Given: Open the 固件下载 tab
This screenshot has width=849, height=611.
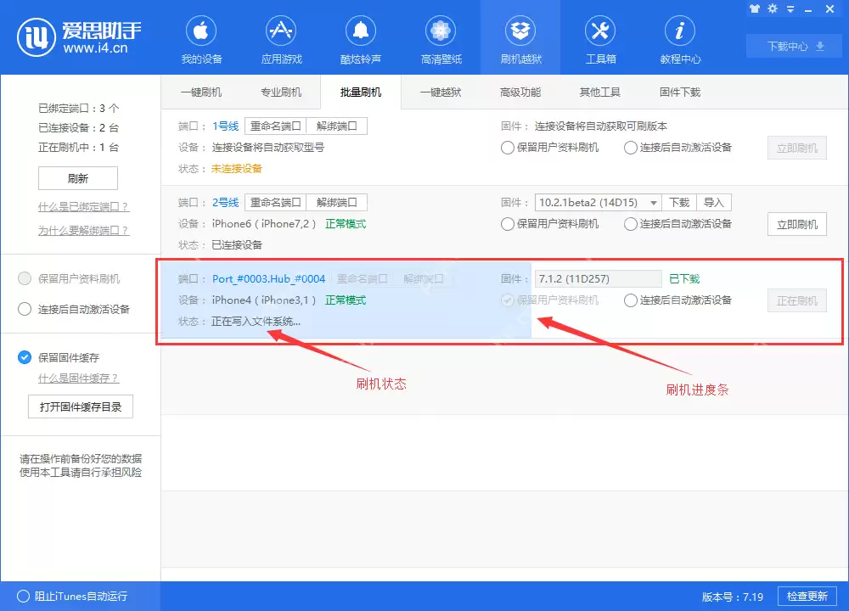Looking at the screenshot, I should pyautogui.click(x=678, y=92).
